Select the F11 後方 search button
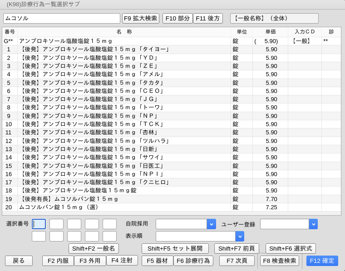 208,19
